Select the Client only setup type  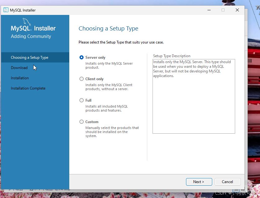pyautogui.click(x=81, y=79)
